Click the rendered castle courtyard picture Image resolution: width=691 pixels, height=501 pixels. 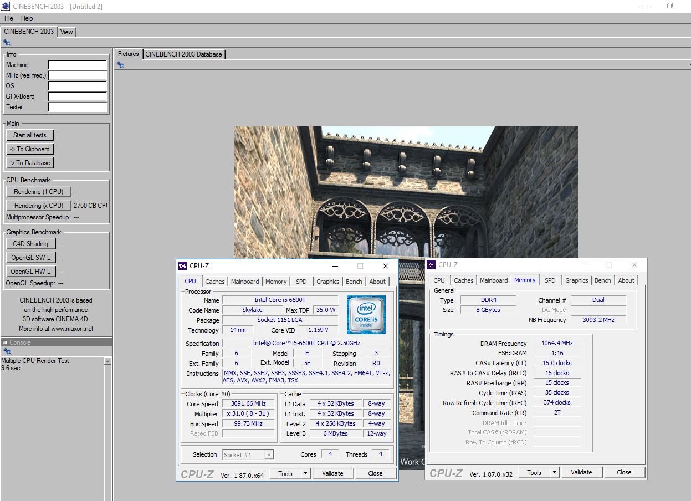pyautogui.click(x=406, y=298)
